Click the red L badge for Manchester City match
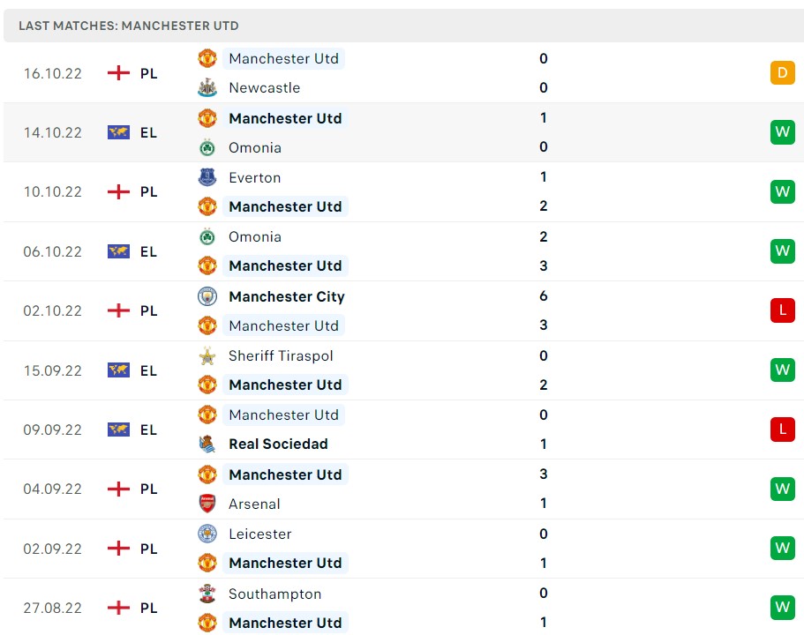804x635 pixels. (782, 310)
